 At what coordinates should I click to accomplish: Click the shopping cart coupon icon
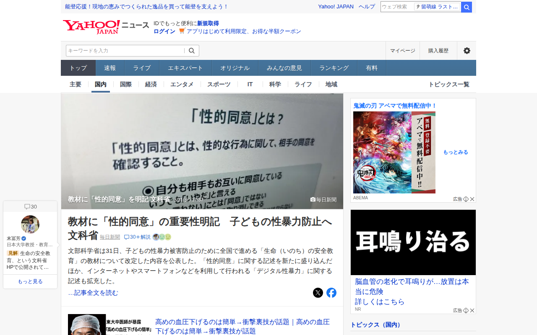[182, 31]
